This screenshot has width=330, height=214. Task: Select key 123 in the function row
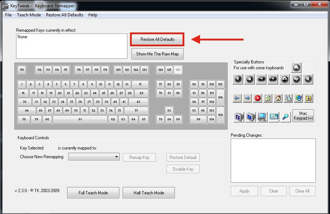pyautogui.click(x=145, y=70)
